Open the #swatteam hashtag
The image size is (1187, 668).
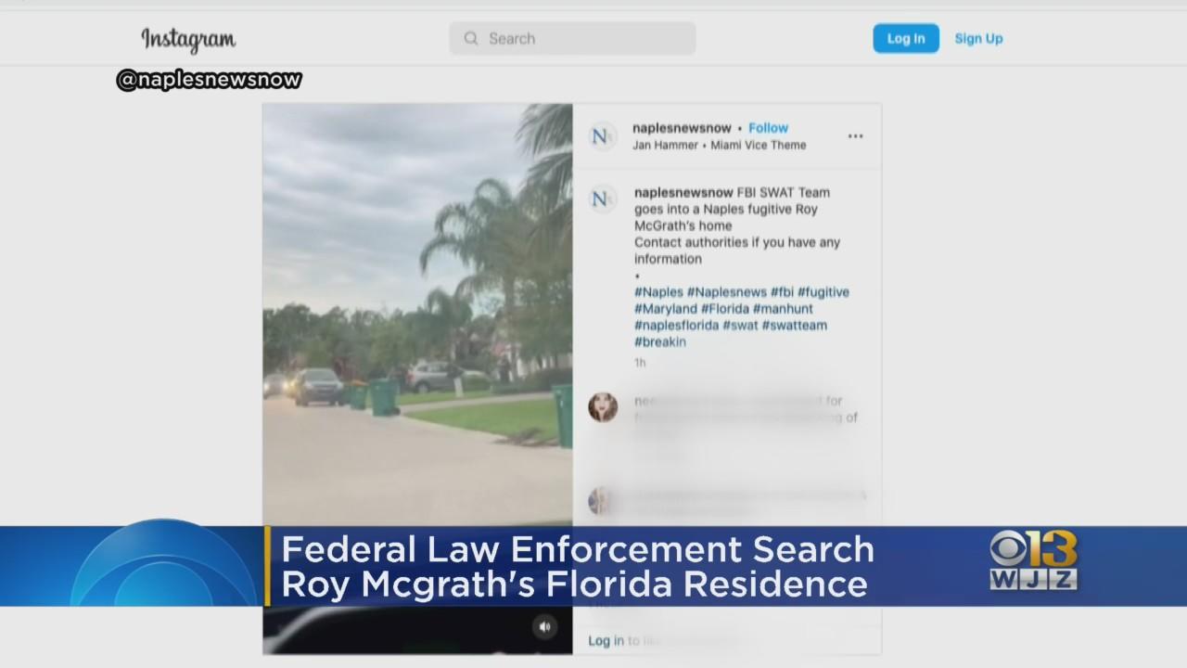point(794,325)
